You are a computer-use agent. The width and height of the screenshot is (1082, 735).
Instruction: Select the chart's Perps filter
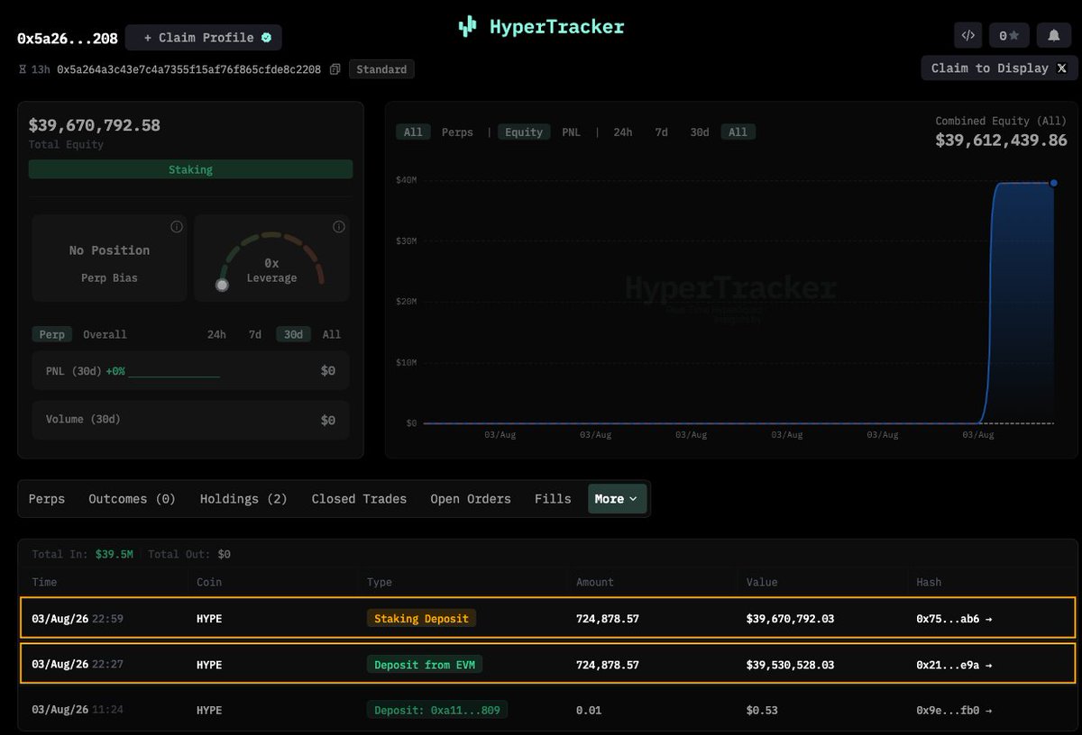click(457, 132)
